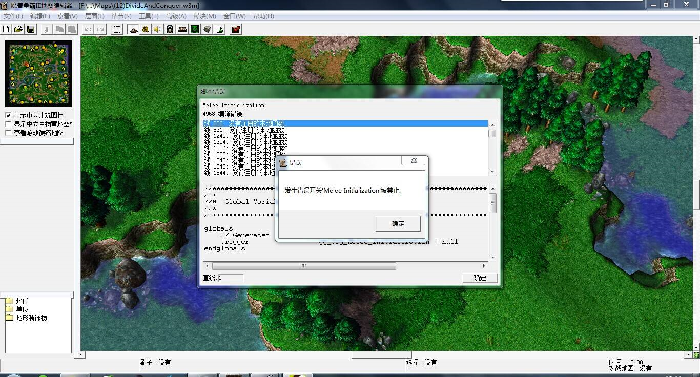Open the 层面(L) menu
Viewport: 700px width, 377px height.
pos(95,16)
